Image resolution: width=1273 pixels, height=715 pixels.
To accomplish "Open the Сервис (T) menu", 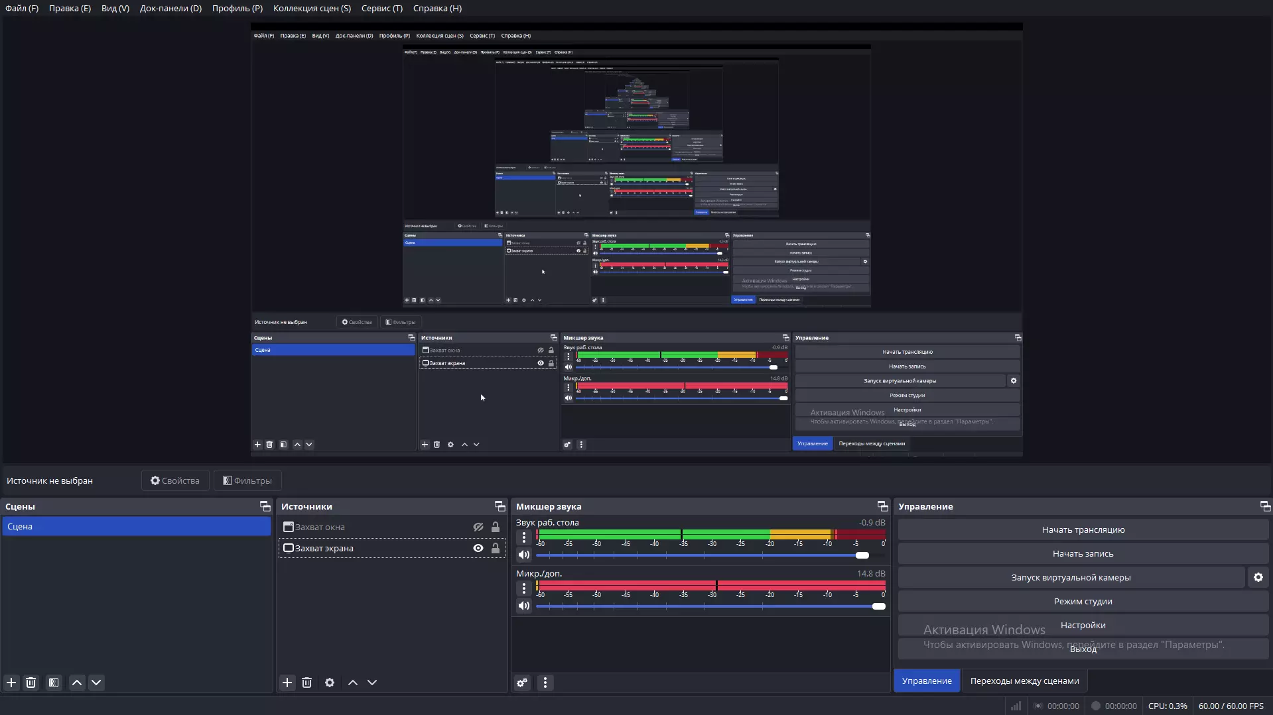I will tap(382, 9).
